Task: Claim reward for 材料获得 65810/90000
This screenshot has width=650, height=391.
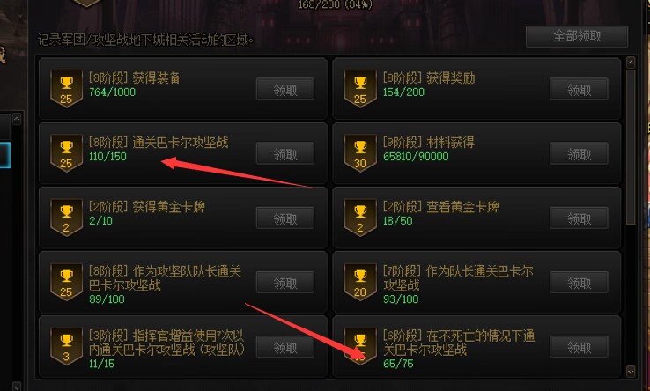Action: click(x=579, y=153)
